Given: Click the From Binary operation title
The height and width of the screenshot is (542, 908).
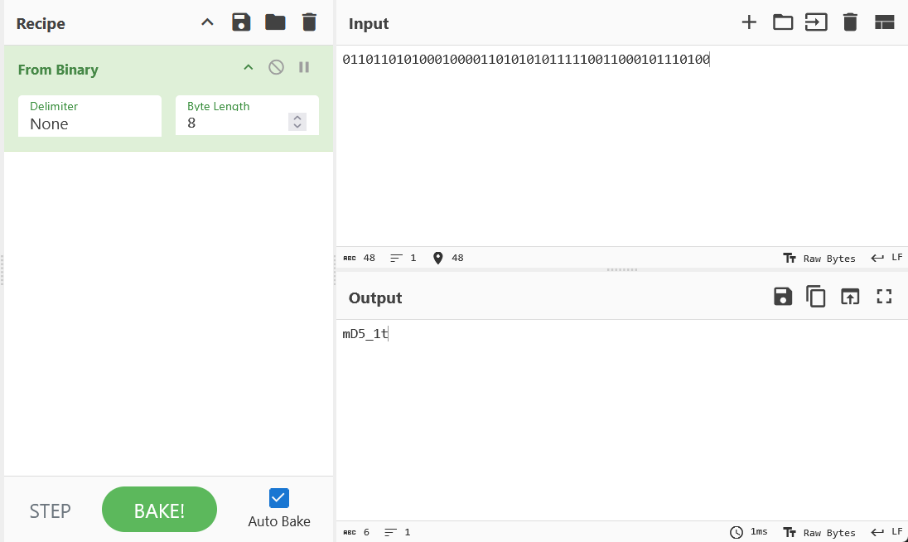Looking at the screenshot, I should [x=58, y=70].
